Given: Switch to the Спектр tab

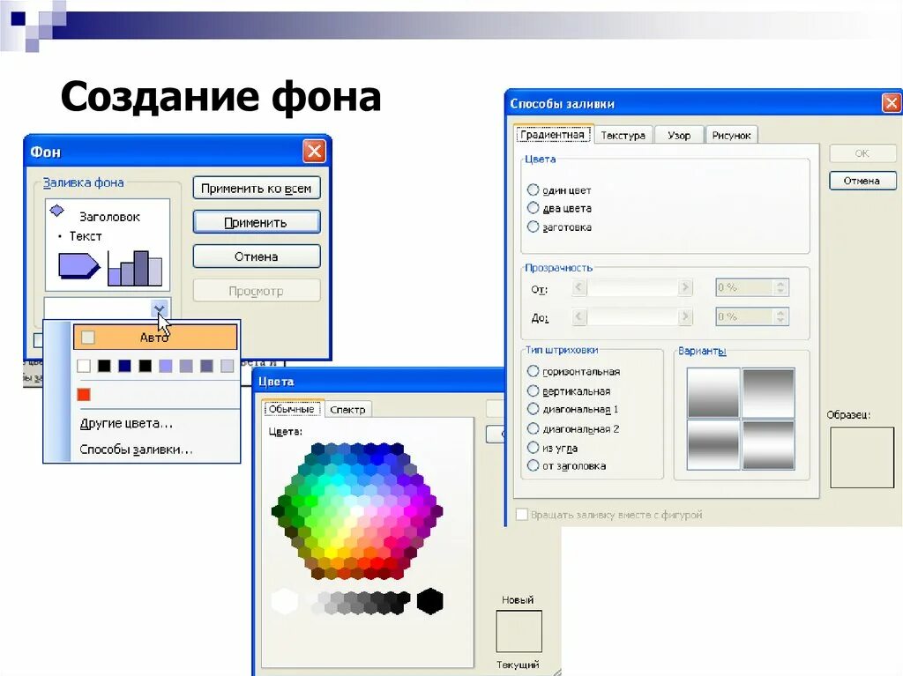Looking at the screenshot, I should click(x=347, y=410).
